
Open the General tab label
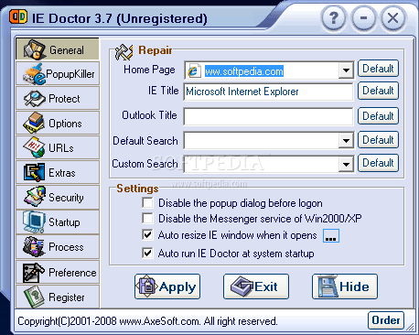coord(67,50)
